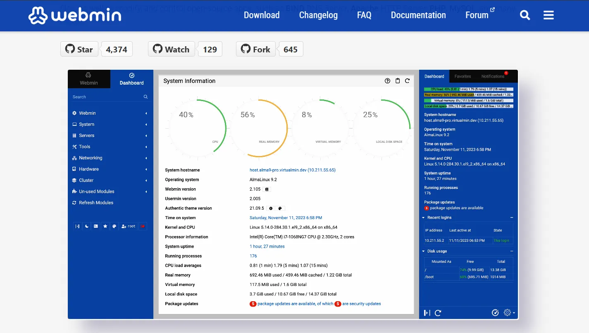589x333 pixels.
Task: Open the package updates are available link
Action: [291, 304]
